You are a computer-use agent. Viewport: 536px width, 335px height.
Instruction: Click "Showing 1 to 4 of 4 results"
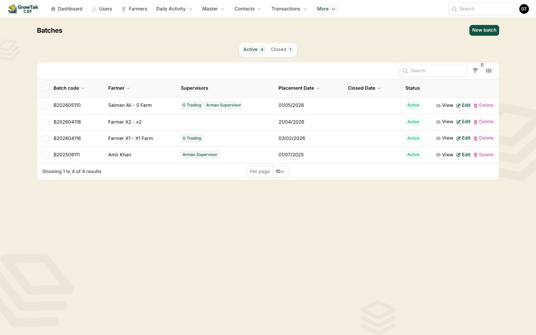[x=72, y=172]
